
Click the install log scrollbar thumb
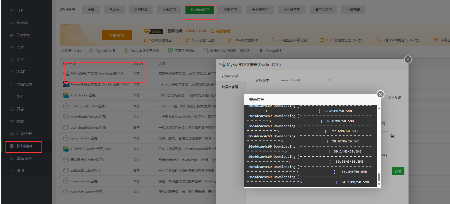[379, 177]
